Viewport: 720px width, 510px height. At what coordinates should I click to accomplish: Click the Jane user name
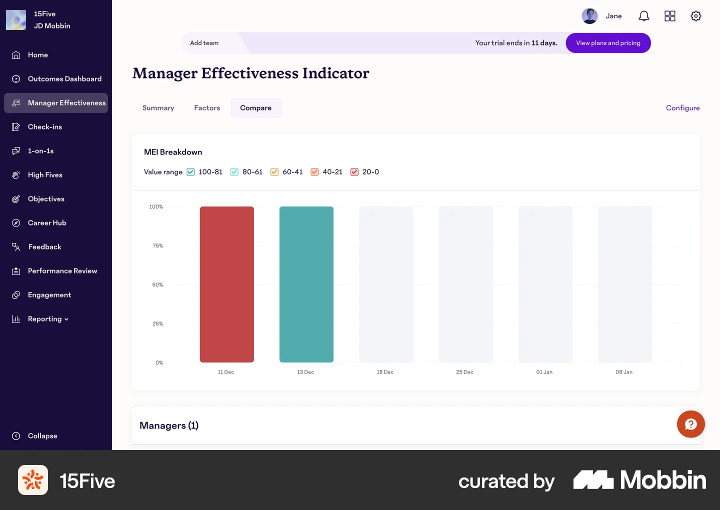613,16
